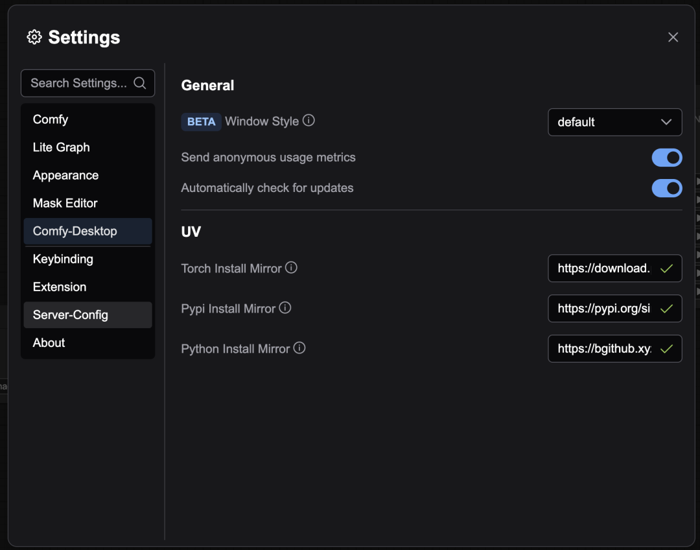The image size is (700, 550).
Task: Close the Settings dialog with the X
Action: tap(673, 38)
